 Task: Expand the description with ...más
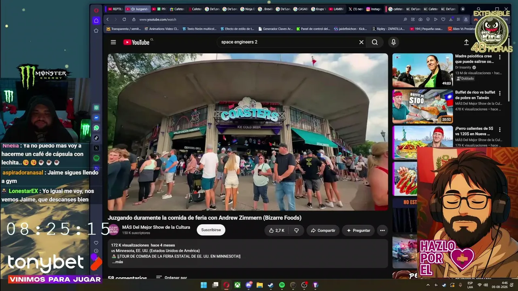[x=117, y=262]
